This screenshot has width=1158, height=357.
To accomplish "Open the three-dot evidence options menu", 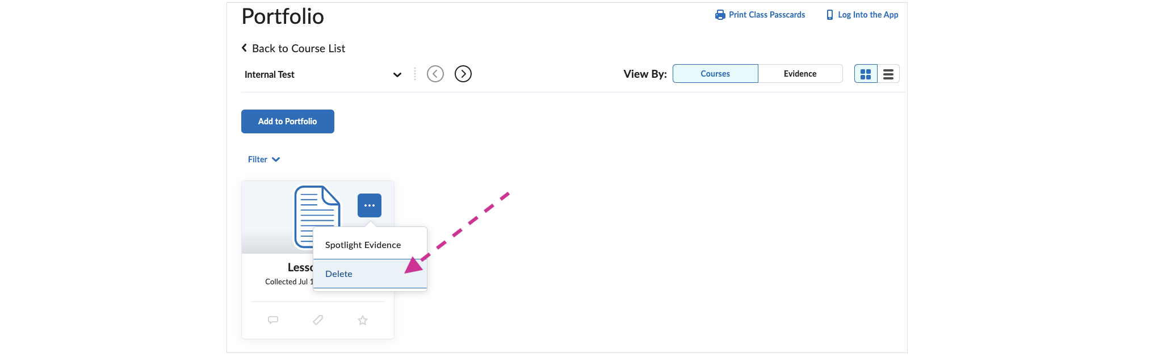I will [370, 205].
